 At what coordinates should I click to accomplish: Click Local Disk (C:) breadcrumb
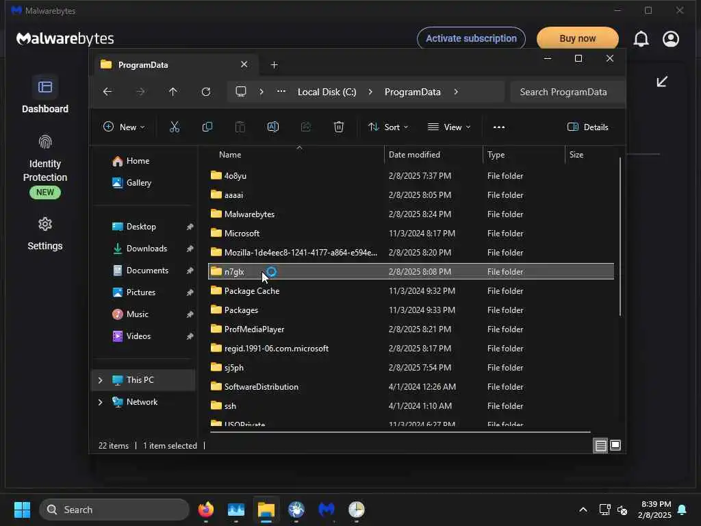click(327, 92)
